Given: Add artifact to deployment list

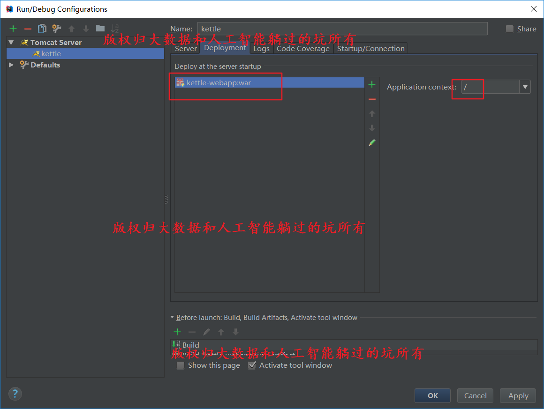Looking at the screenshot, I should click(x=372, y=85).
